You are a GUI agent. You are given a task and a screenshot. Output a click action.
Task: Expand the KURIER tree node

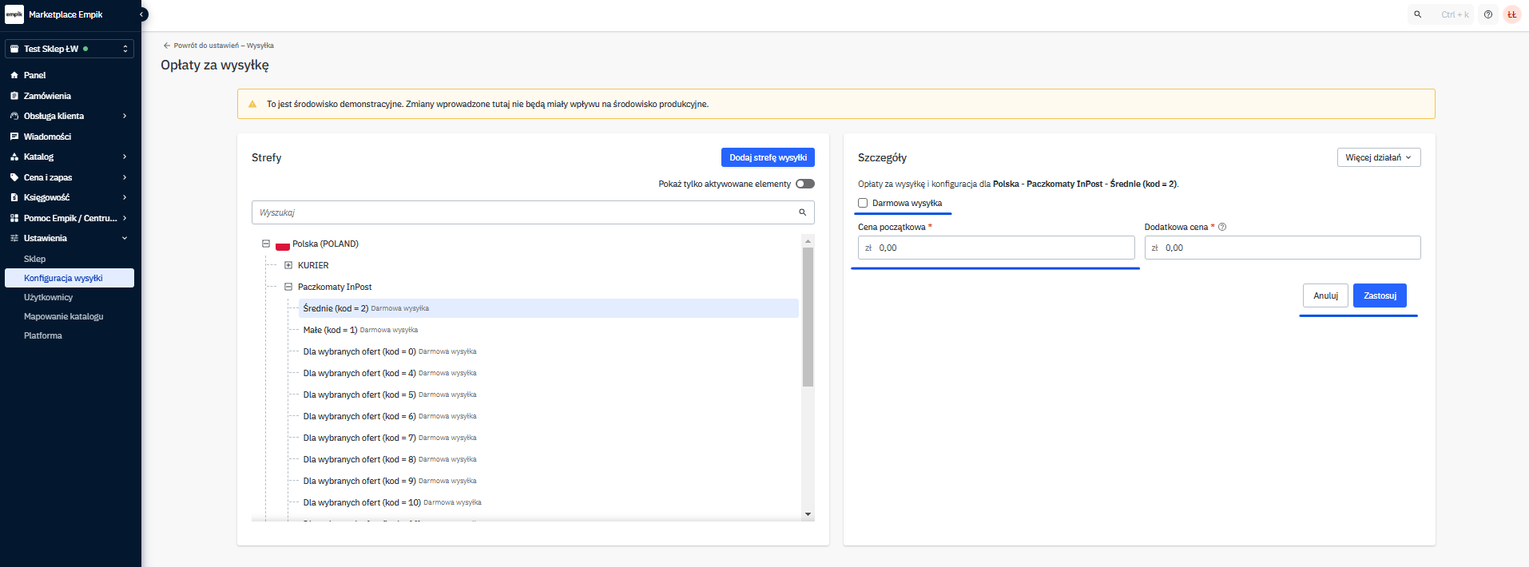click(x=288, y=265)
